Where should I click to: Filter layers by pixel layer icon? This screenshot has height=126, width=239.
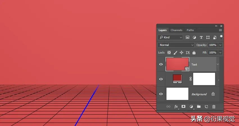[188, 37]
